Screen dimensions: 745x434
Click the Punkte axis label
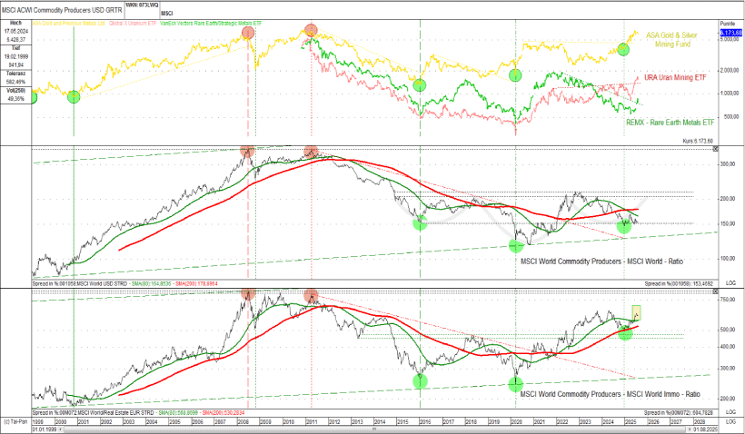tap(729, 25)
